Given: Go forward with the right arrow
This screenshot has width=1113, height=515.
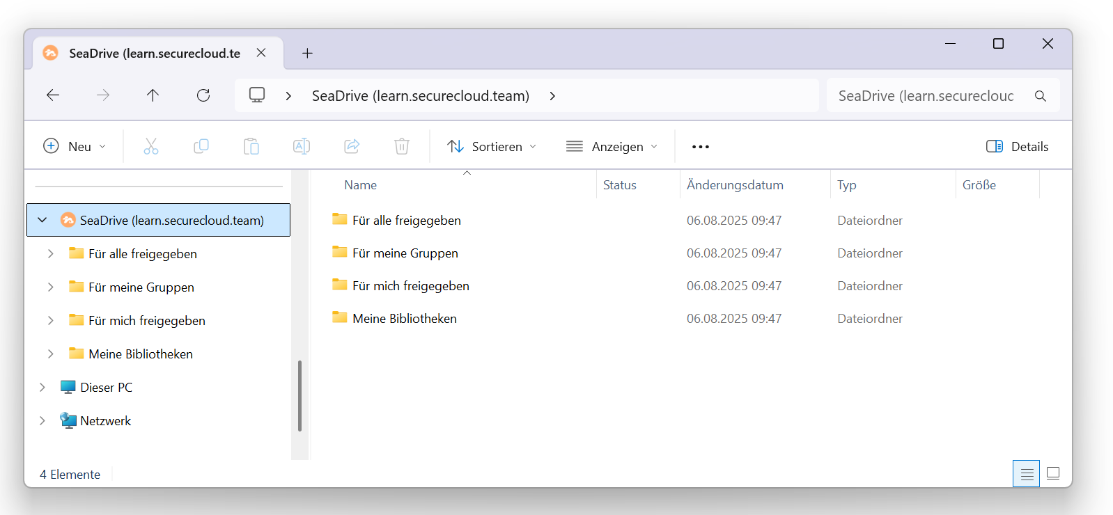Looking at the screenshot, I should coord(103,95).
